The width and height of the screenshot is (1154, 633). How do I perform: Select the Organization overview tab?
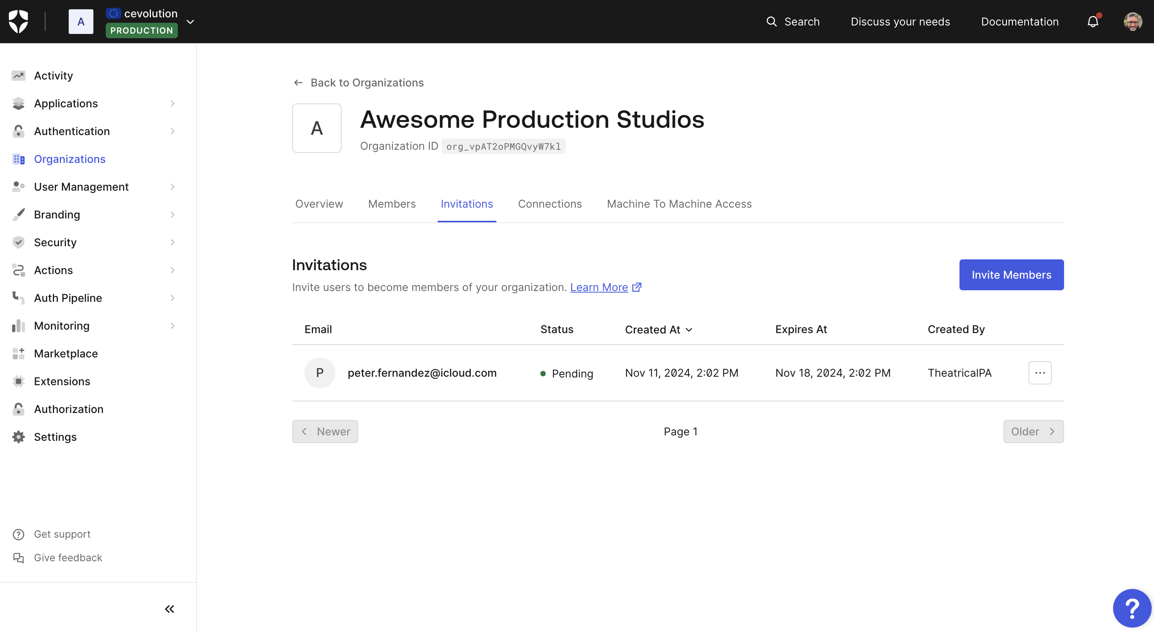(319, 203)
